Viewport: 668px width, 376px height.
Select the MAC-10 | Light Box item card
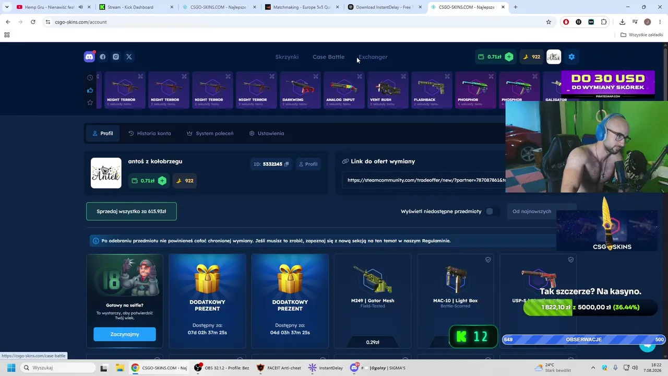[455, 301]
